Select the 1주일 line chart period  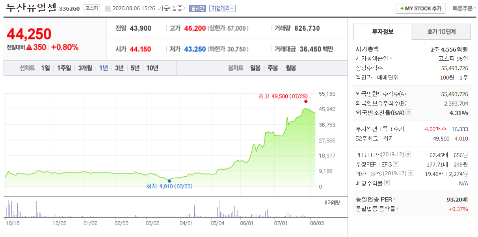pos(64,68)
